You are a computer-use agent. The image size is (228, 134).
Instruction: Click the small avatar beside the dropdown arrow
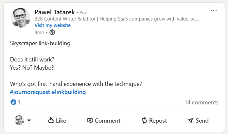click(x=19, y=120)
